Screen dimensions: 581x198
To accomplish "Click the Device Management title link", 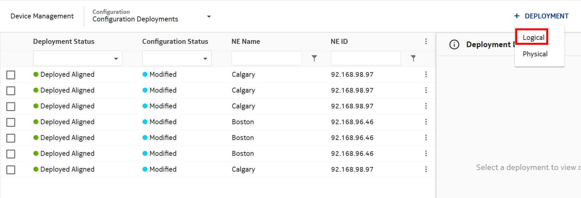I will click(x=42, y=16).
